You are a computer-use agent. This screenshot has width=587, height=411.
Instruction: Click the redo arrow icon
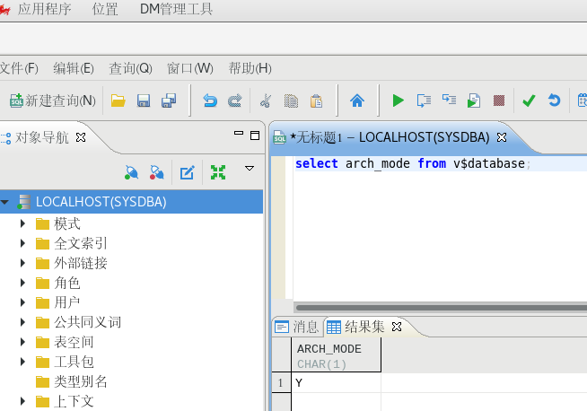[x=235, y=101]
